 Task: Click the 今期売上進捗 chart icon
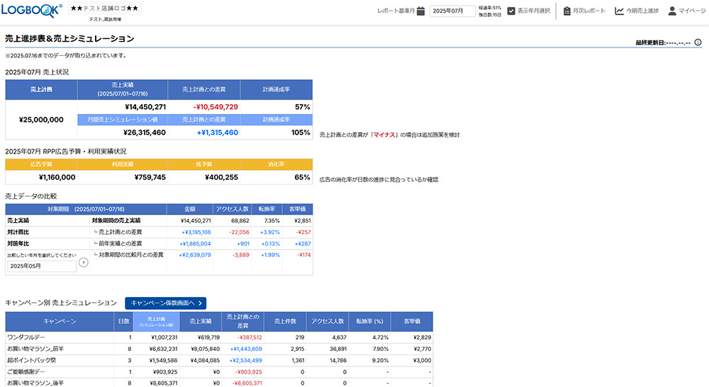619,11
